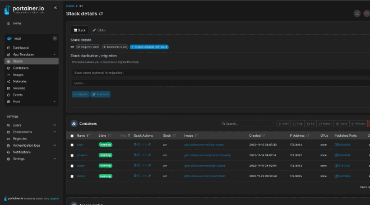Click the Kill button in containers toolbar
The image size is (370, 205).
tap(311, 124)
